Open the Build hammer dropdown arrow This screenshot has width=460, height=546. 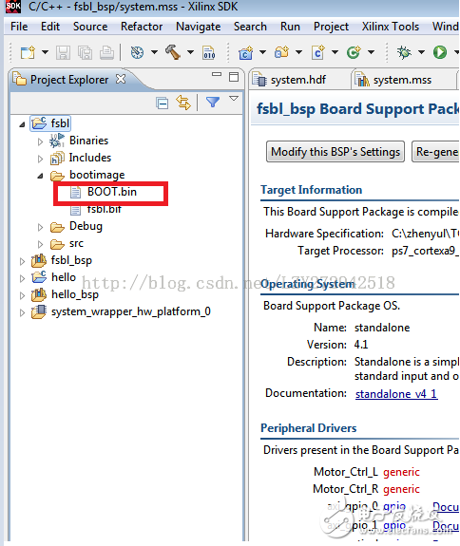190,52
